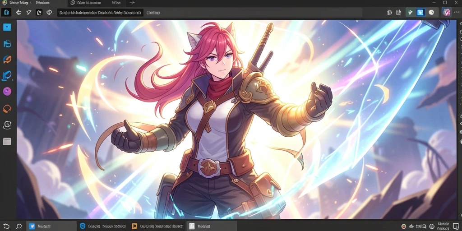The height and width of the screenshot is (231, 462).
Task: Click the profile avatar in top-right toolbar
Action: coord(446,12)
